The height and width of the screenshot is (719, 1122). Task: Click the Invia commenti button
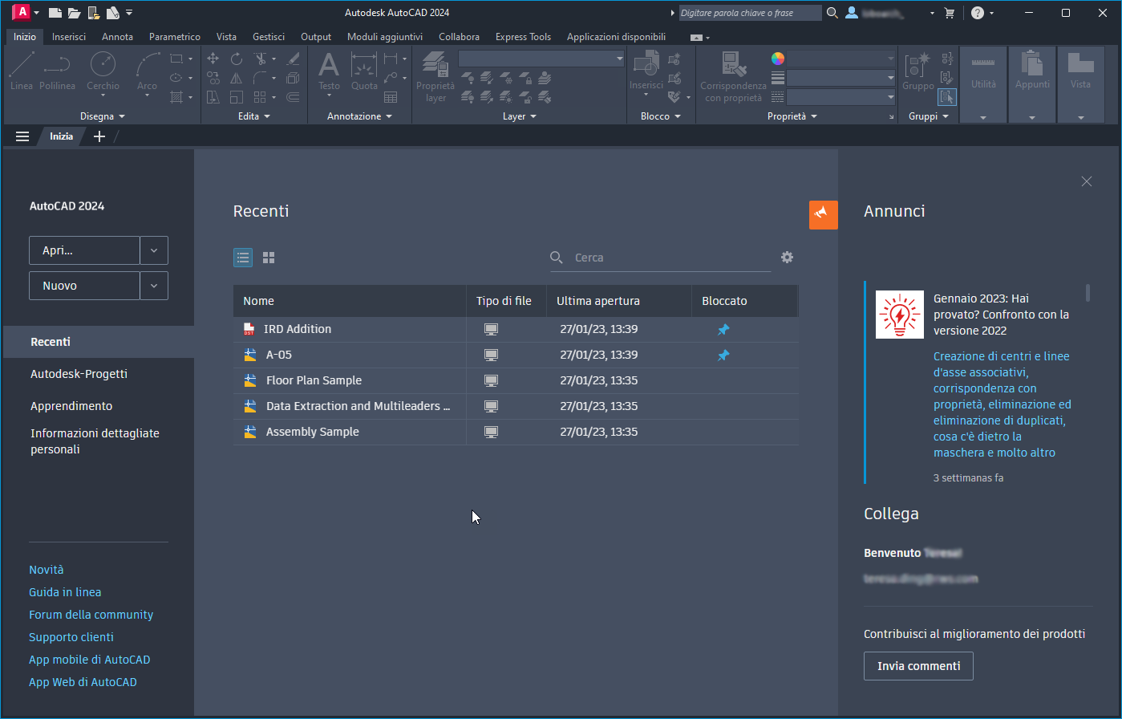coord(918,666)
